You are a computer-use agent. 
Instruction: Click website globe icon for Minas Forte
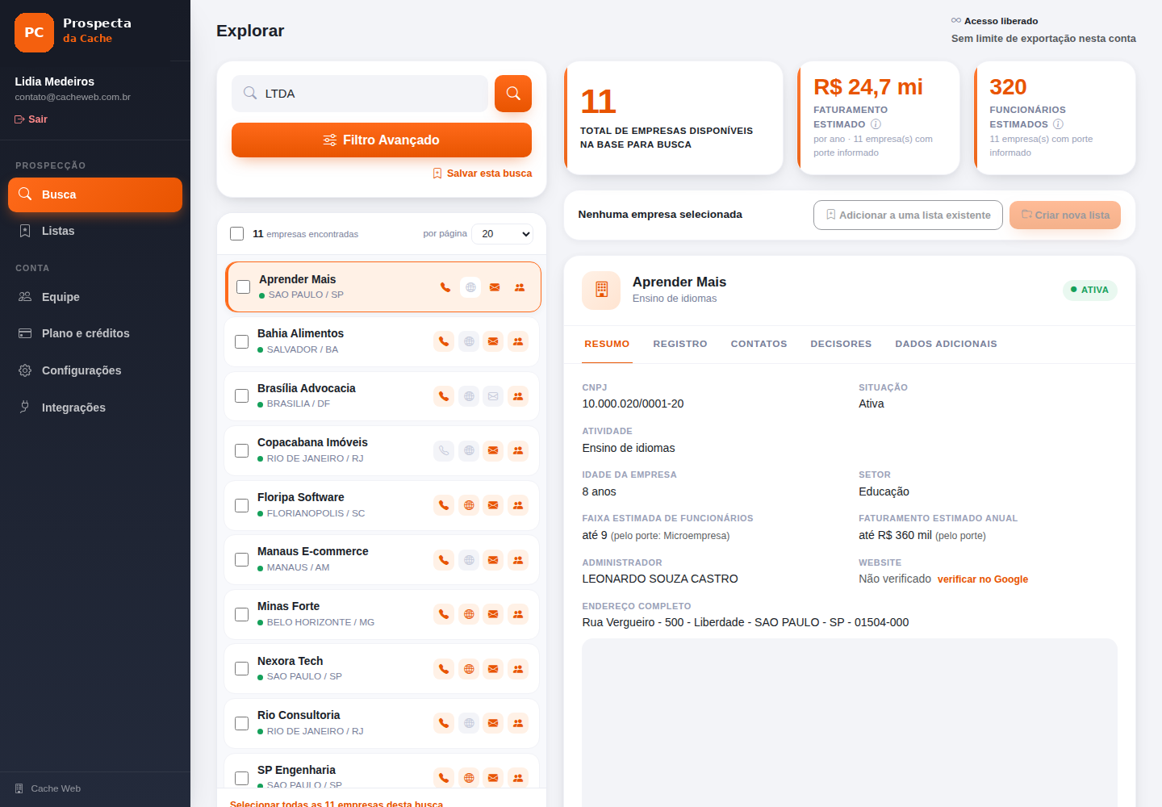pyautogui.click(x=469, y=614)
